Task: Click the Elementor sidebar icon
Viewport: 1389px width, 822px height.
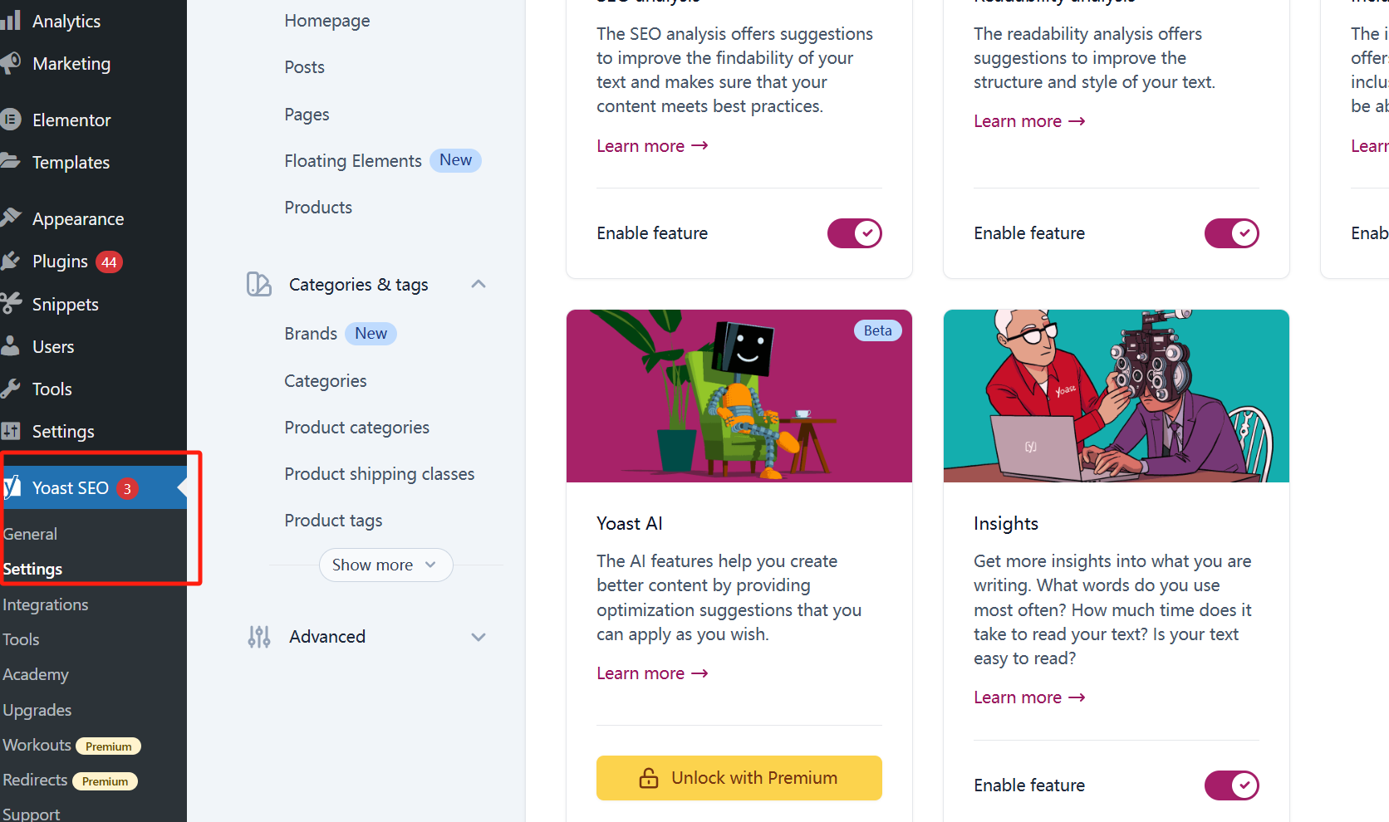Action: point(12,120)
